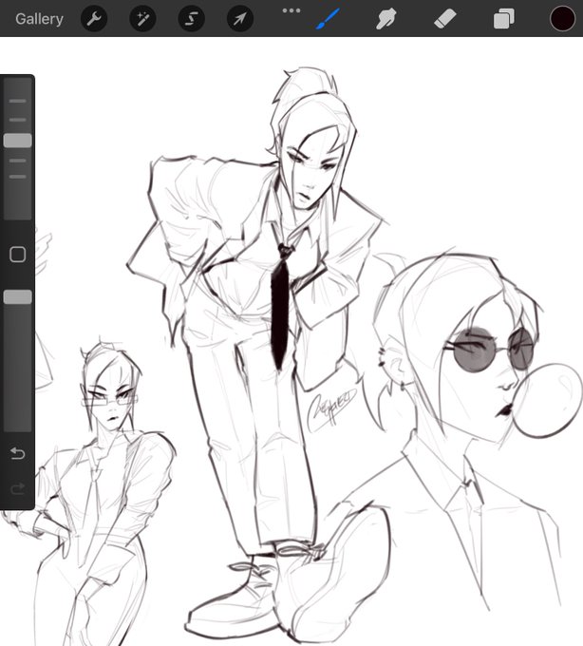
Task: Activate the Selection tool
Action: pos(192,19)
